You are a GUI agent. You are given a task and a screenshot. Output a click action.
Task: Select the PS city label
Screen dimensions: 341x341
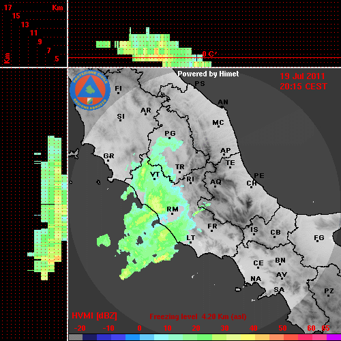click(200, 83)
